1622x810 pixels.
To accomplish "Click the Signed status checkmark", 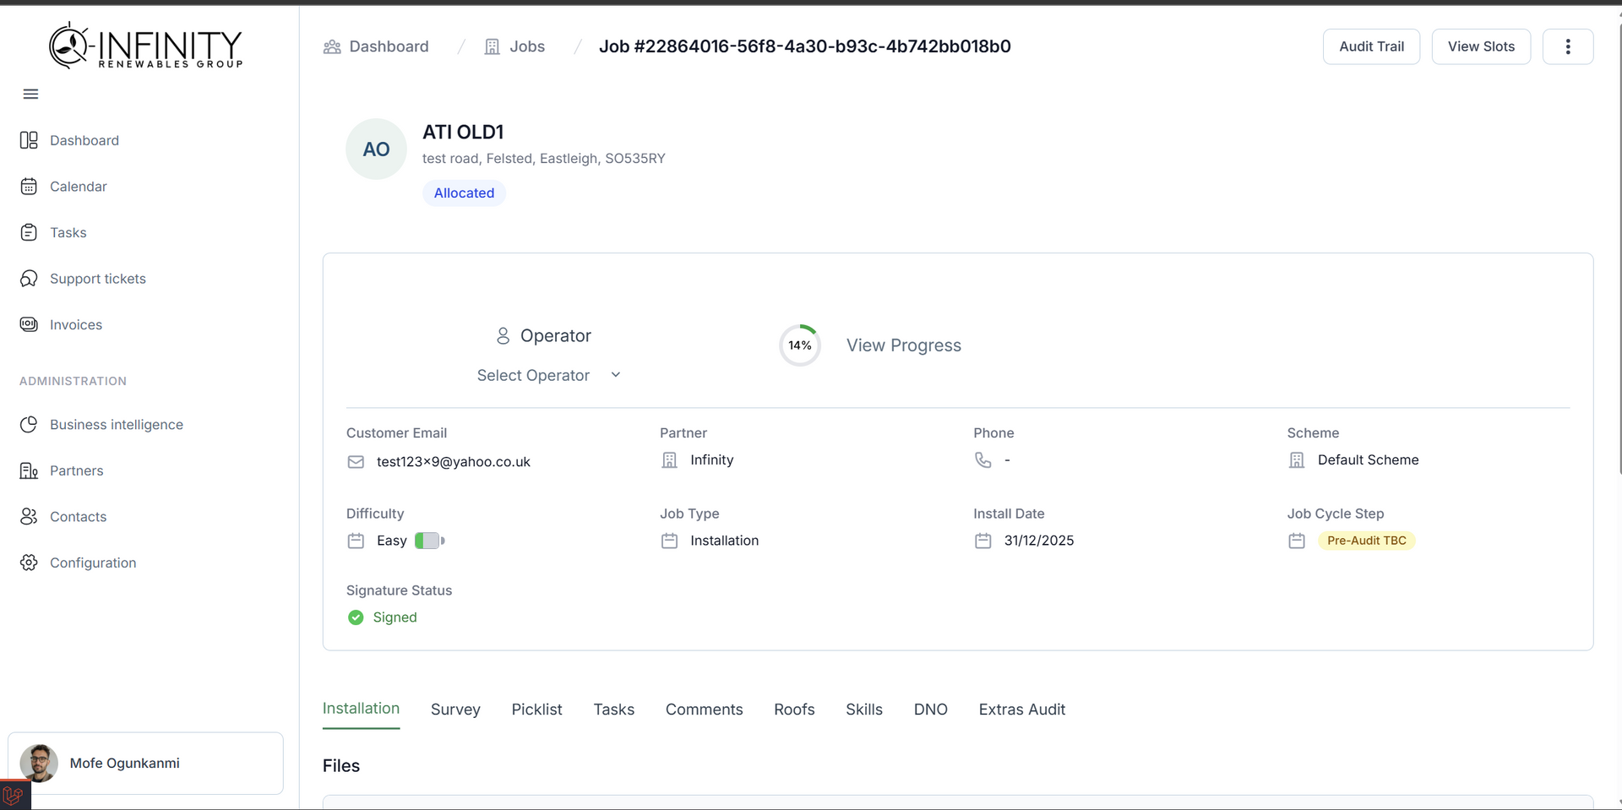I will [355, 617].
